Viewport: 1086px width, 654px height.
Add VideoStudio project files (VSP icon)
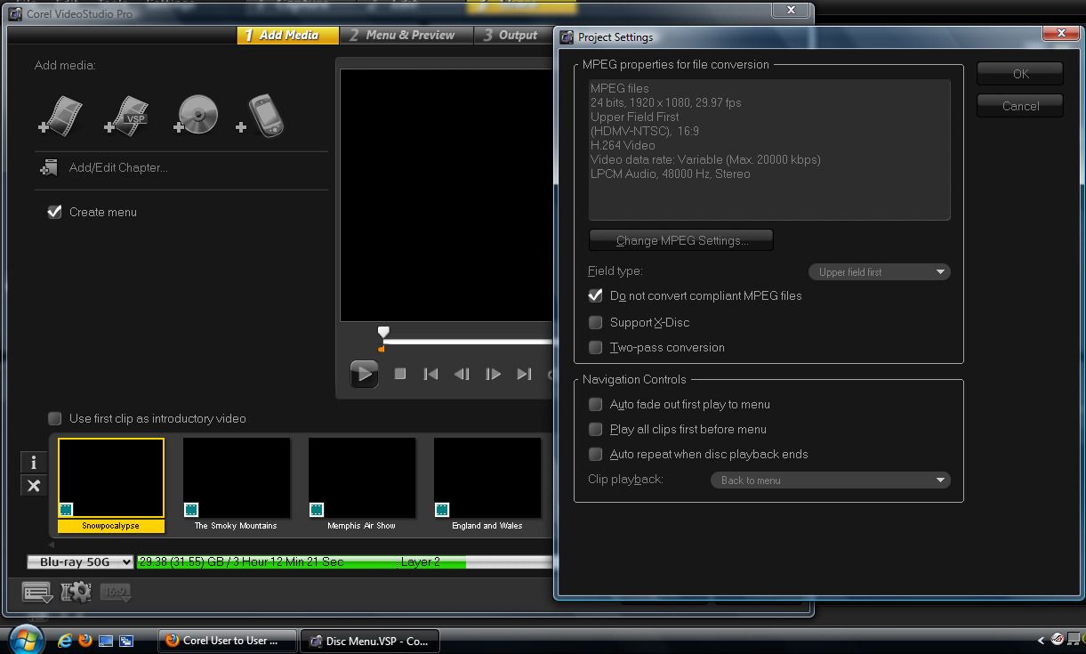tap(126, 116)
